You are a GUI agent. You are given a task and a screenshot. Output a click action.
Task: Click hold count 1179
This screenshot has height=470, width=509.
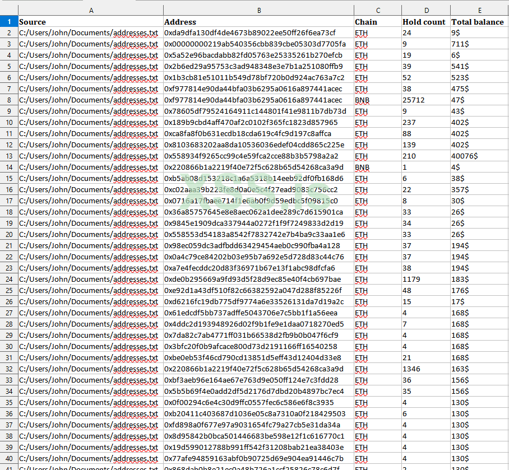426,280
